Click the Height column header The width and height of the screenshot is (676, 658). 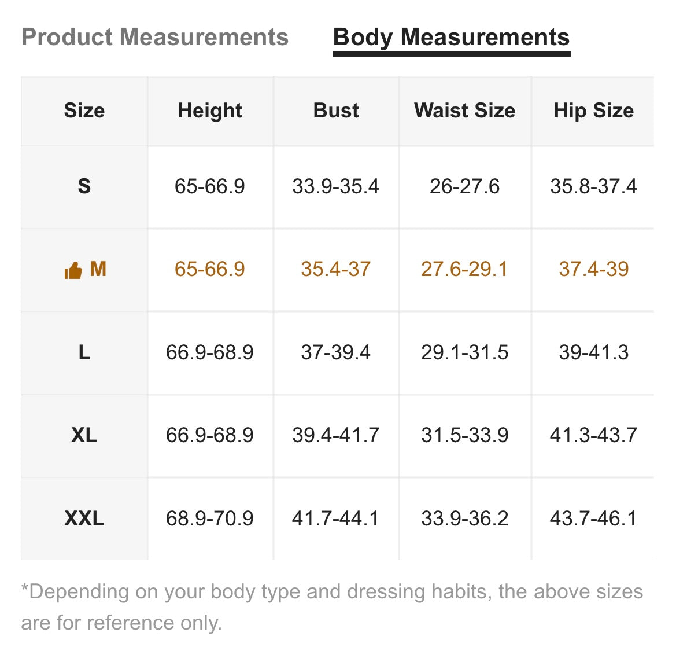point(210,111)
